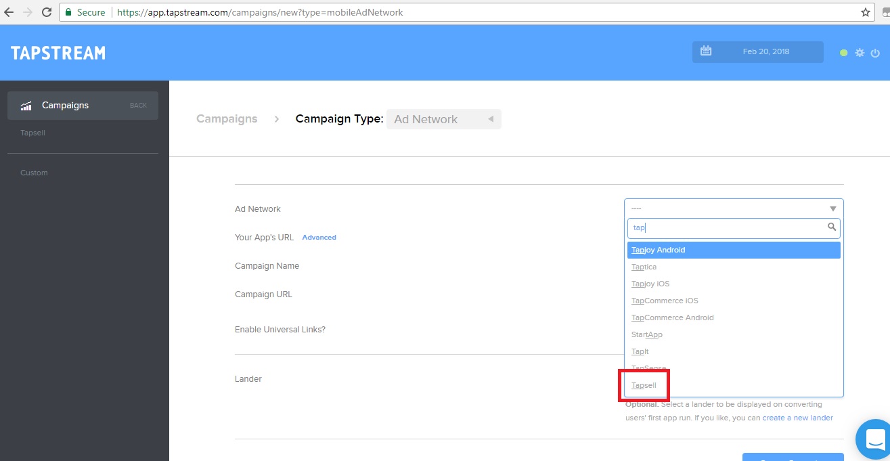Image resolution: width=890 pixels, height=461 pixels.
Task: Click the green Secure padlock icon
Action: [x=68, y=12]
